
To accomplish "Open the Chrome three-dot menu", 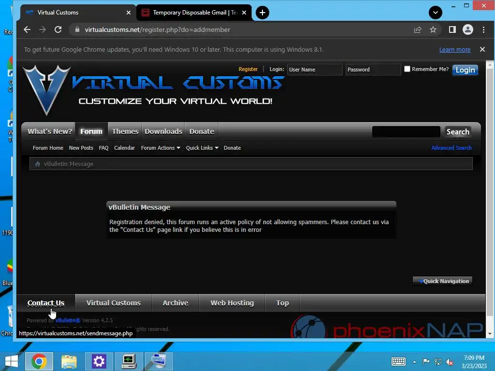I will (483, 29).
